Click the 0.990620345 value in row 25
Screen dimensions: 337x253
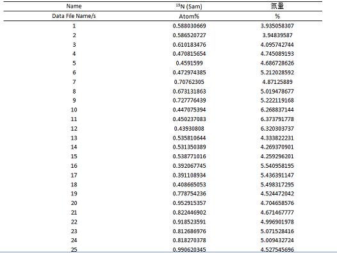point(190,250)
